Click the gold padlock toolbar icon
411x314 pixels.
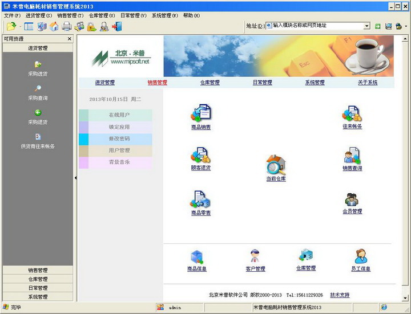pyautogui.click(x=92, y=26)
